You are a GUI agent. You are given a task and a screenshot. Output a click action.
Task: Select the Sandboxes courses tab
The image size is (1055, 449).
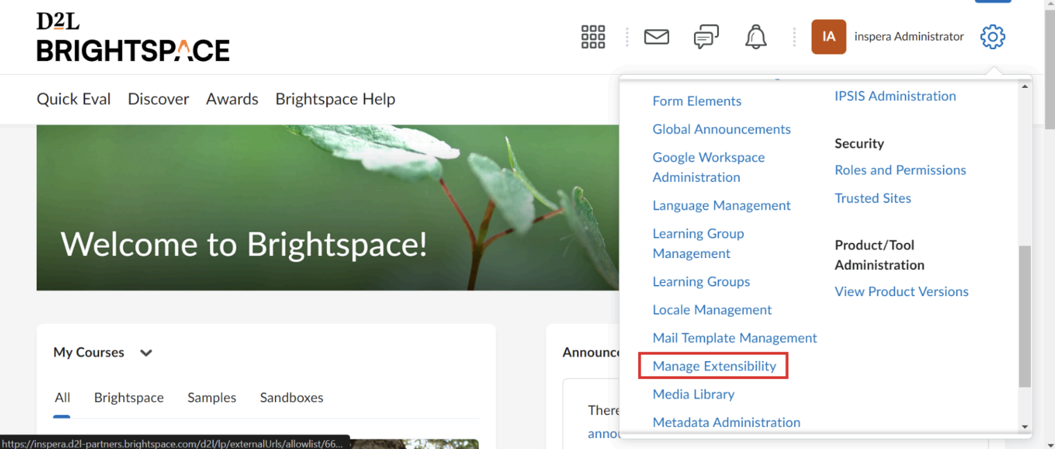point(292,398)
